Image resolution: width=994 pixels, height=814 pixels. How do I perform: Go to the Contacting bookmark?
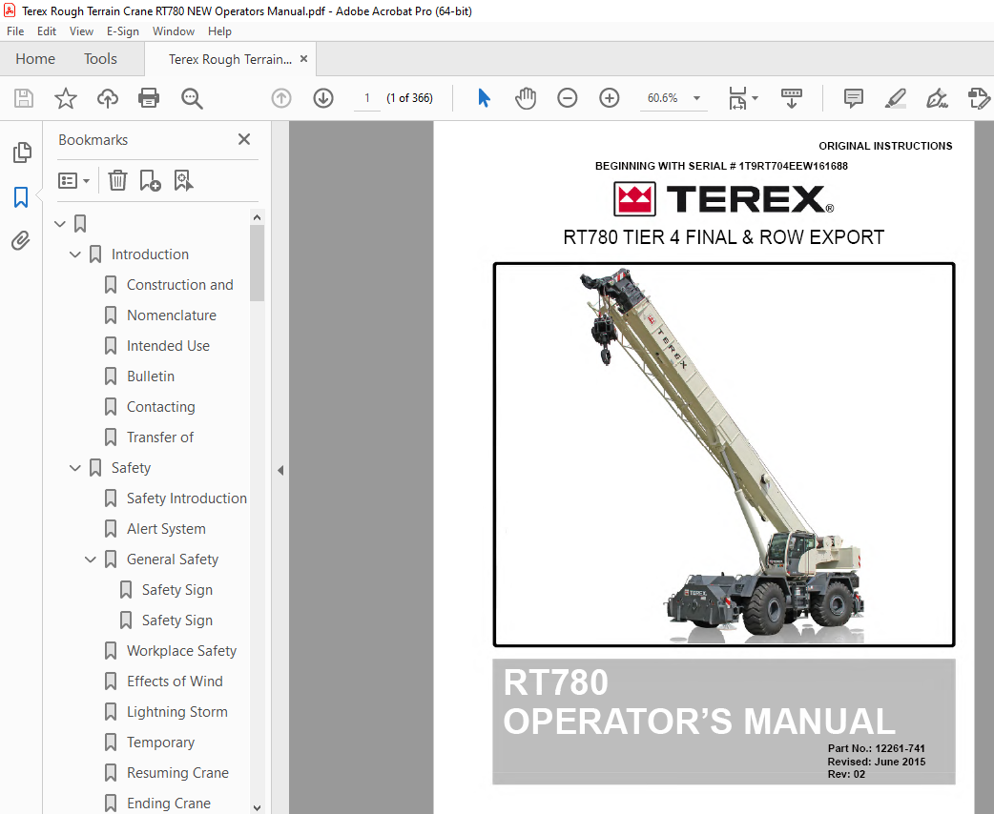(x=161, y=407)
